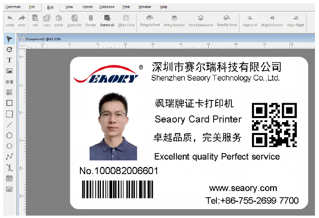The width and height of the screenshot is (319, 218).
Task: Click the Select all icon
Action: coord(107,18)
